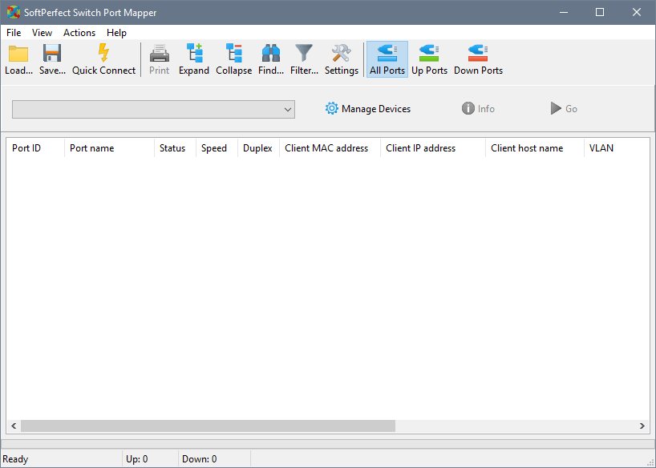
Task: Open the device selection dropdown
Action: 287,109
